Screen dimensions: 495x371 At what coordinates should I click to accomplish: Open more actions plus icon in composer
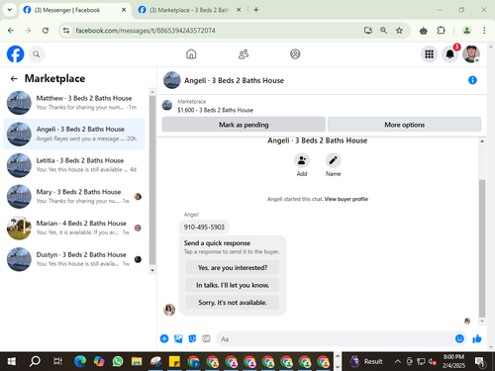[164, 338]
